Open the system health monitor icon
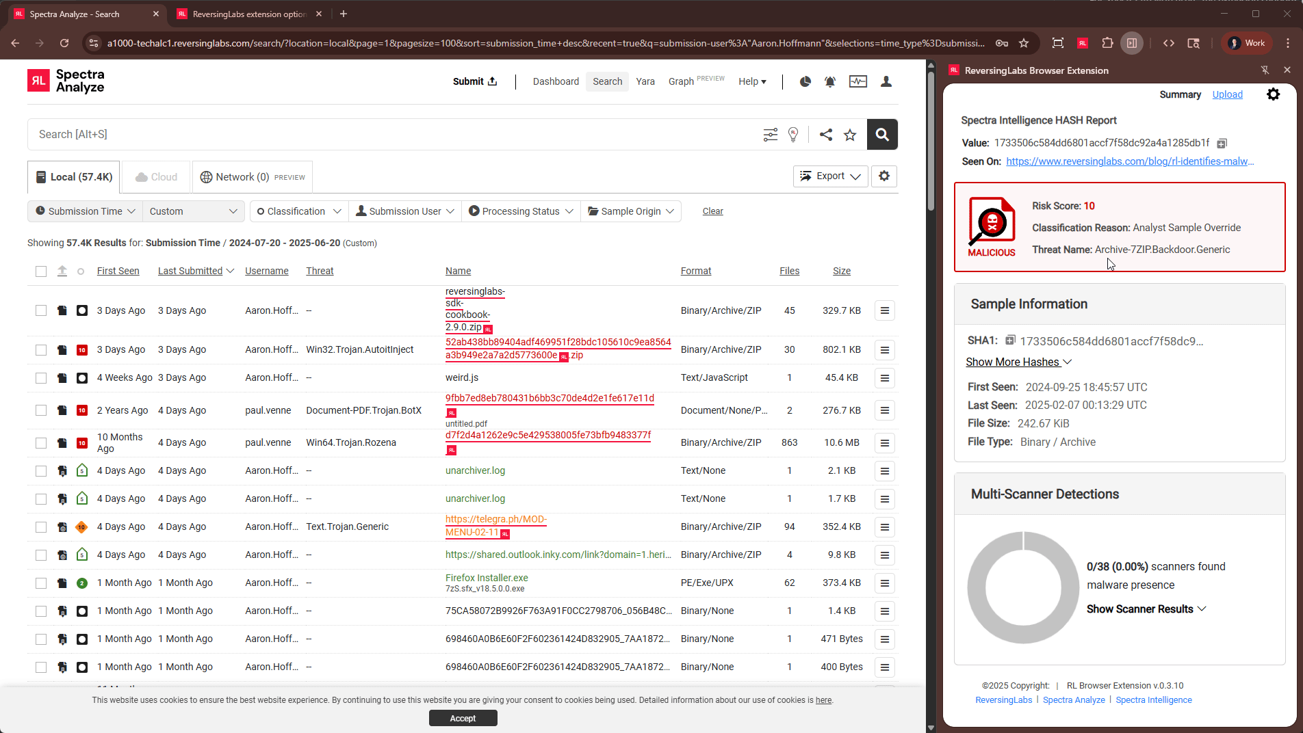 858,81
